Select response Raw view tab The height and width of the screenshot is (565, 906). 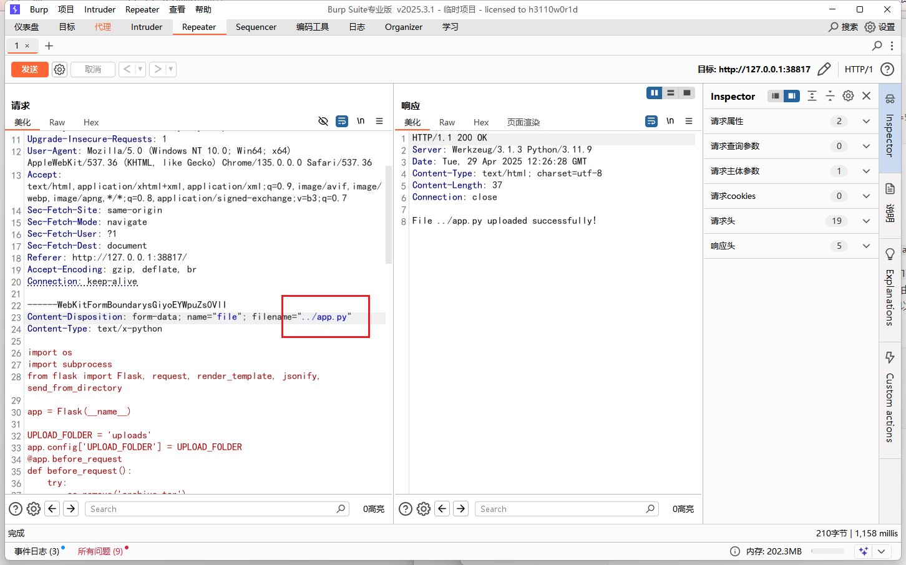[x=447, y=122]
